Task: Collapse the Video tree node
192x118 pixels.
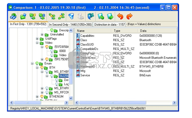Action: [x=37, y=43]
